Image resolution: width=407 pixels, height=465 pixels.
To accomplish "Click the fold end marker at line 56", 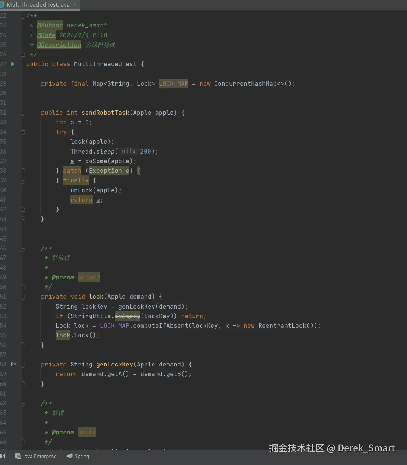I will 23,345.
